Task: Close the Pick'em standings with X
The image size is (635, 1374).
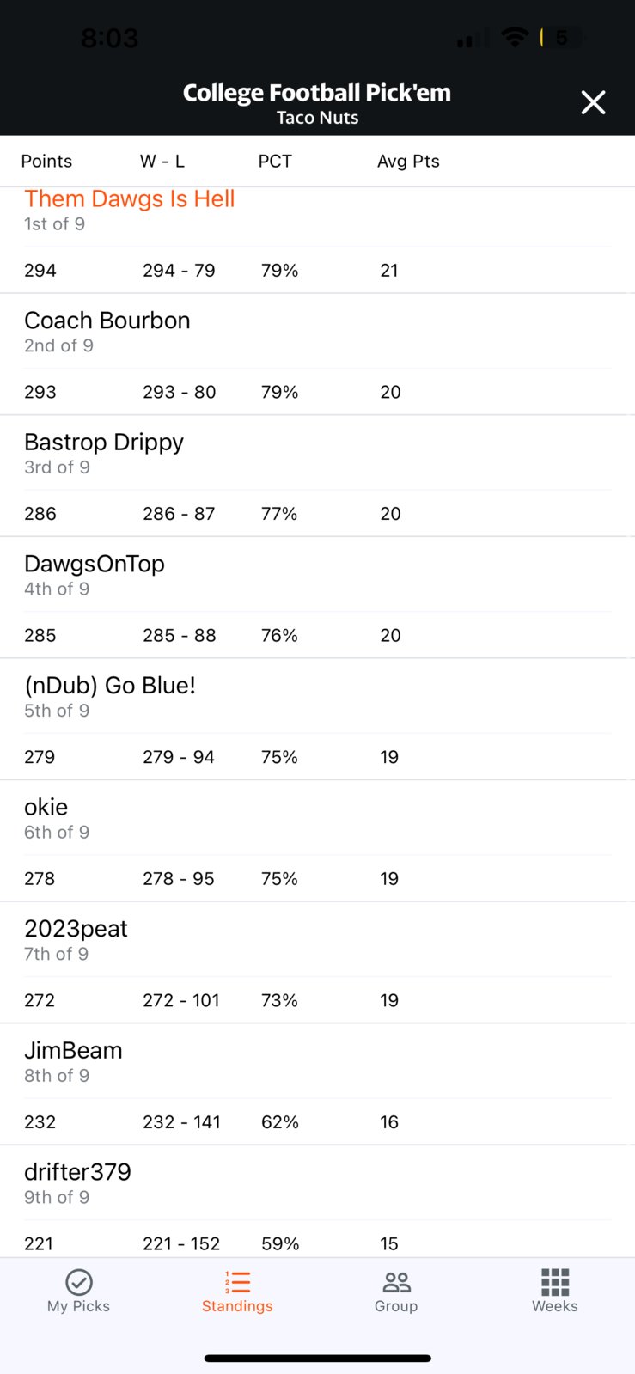Action: point(593,102)
